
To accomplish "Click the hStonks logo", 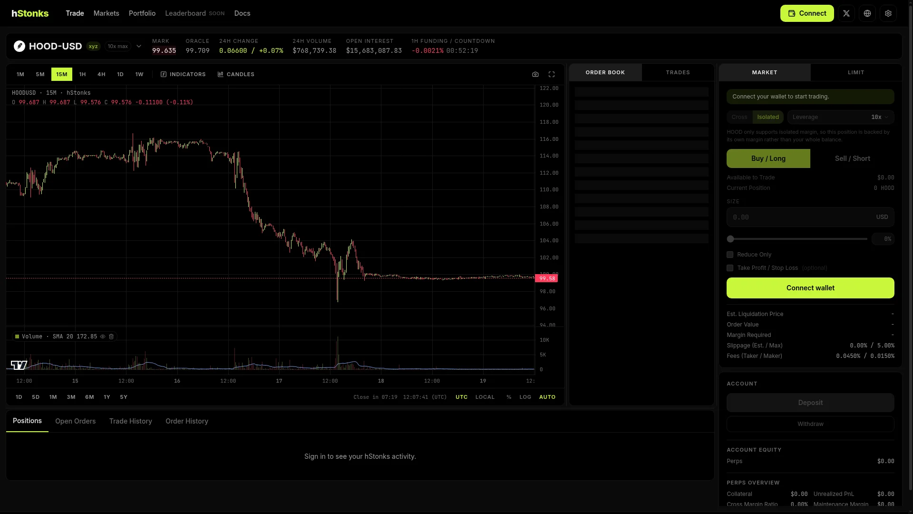I will [30, 13].
